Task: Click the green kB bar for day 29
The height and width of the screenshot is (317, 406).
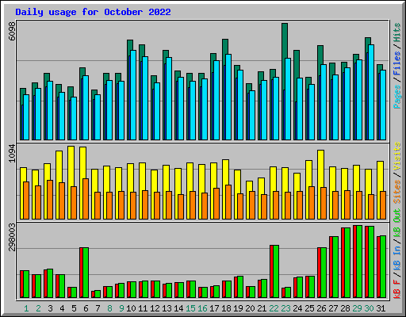Action: pyautogui.click(x=359, y=262)
